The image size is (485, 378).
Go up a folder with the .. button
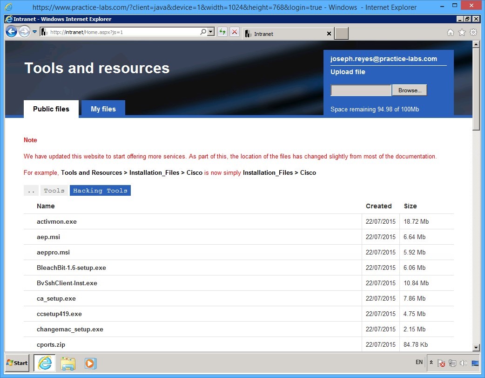tap(31, 190)
